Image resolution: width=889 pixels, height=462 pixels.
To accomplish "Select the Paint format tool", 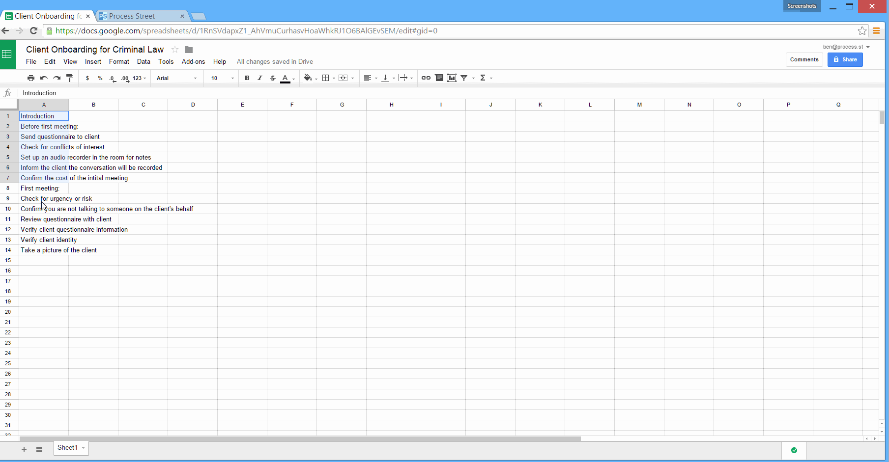I will click(x=70, y=78).
